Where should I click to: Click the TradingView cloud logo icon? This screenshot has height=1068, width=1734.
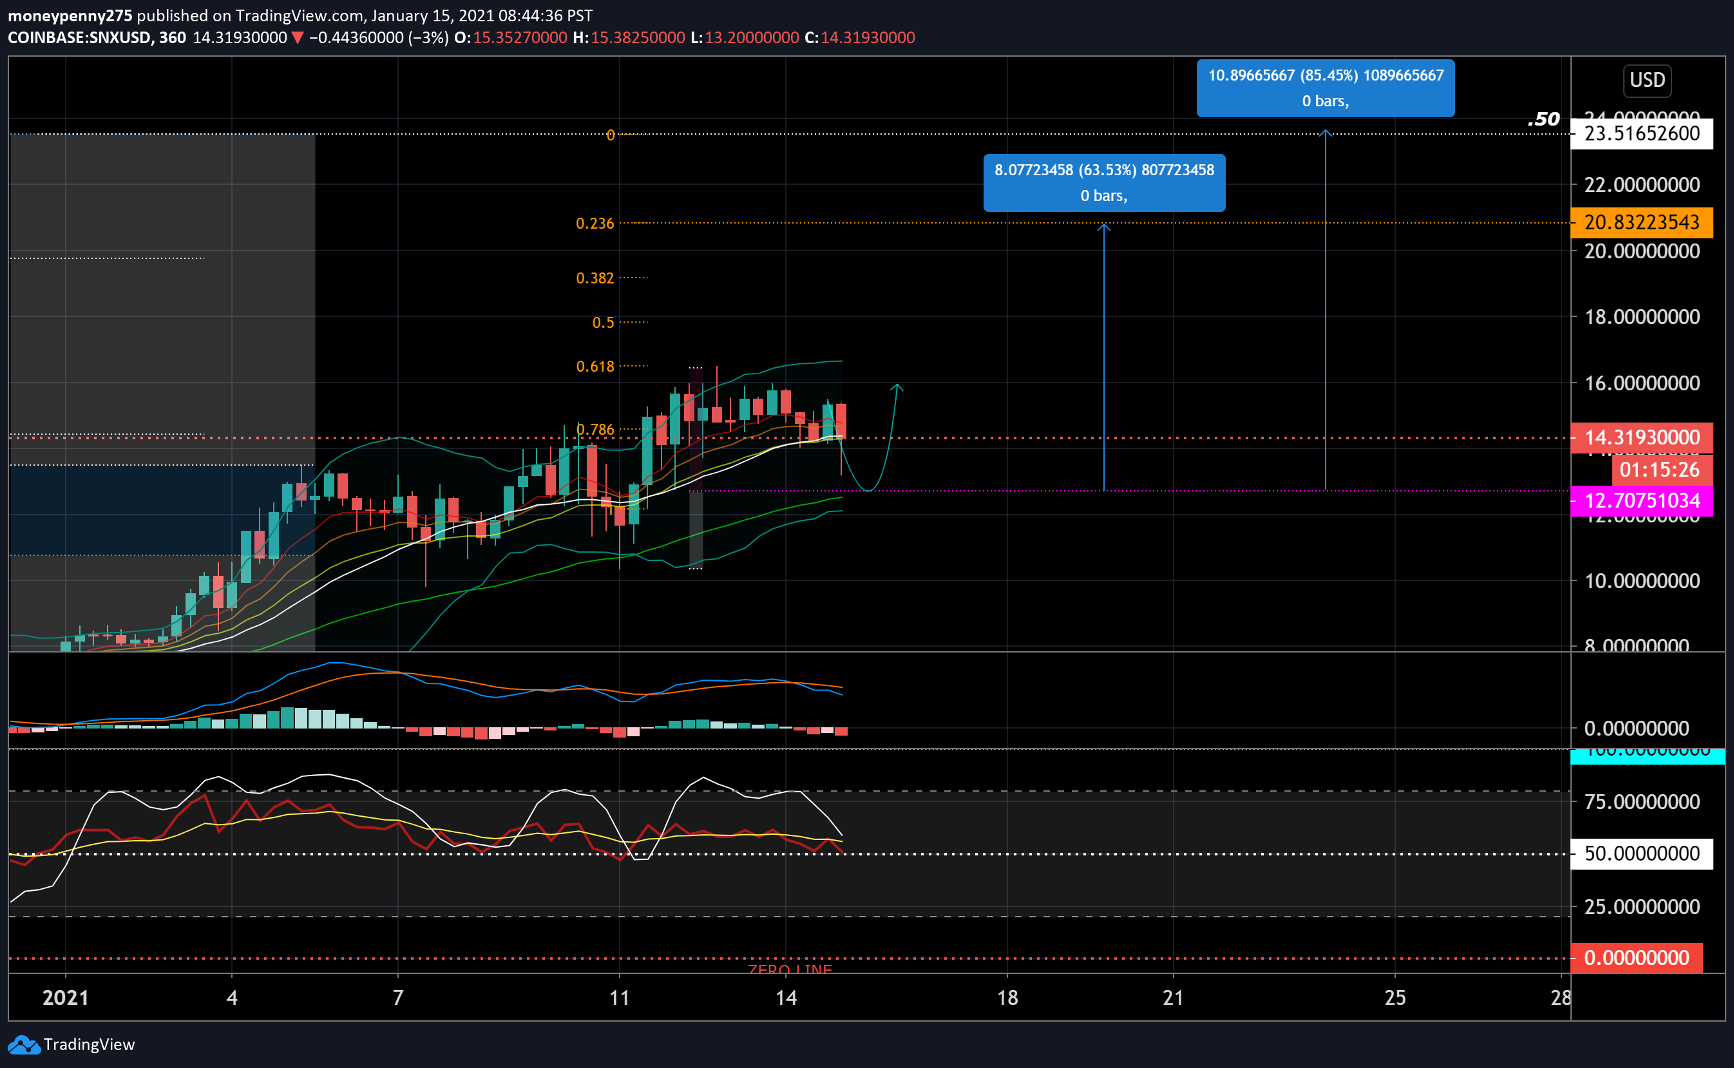tap(23, 1045)
